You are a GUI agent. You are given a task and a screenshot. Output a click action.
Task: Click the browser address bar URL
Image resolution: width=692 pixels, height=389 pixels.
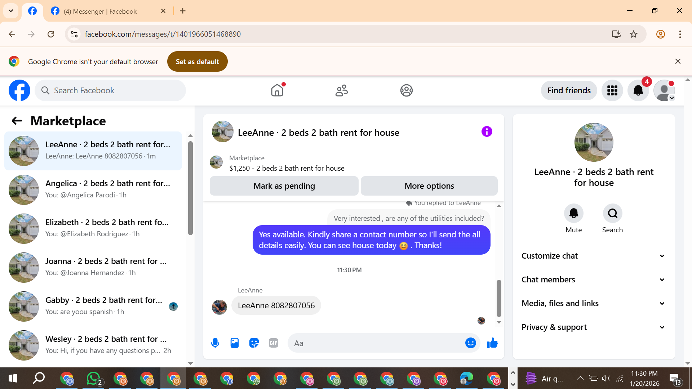point(163,34)
